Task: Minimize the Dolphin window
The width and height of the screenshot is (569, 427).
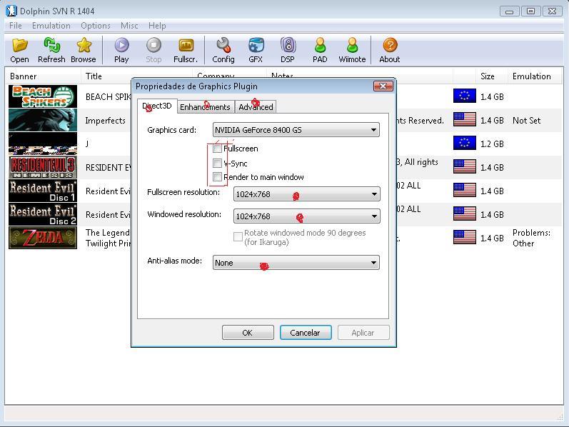Action: point(510,11)
